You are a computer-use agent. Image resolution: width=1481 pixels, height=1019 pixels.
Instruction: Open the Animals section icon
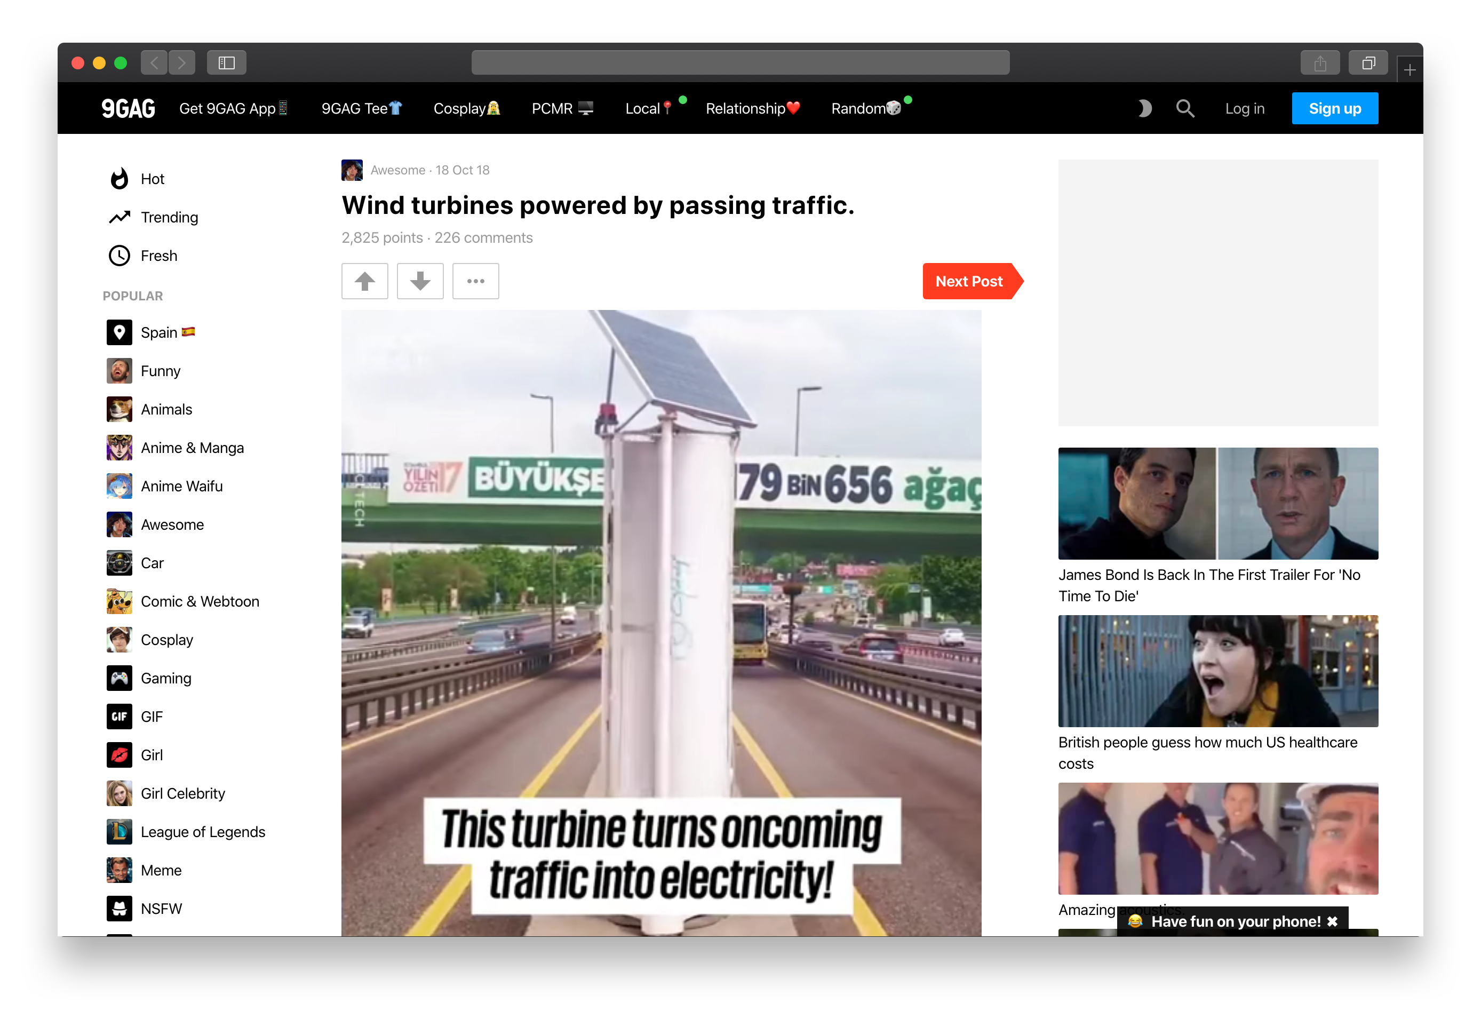tap(120, 409)
